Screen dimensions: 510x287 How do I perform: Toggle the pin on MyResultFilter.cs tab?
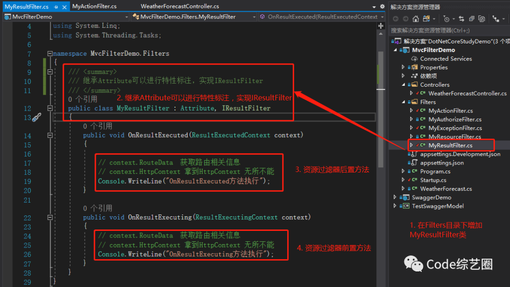coord(56,7)
